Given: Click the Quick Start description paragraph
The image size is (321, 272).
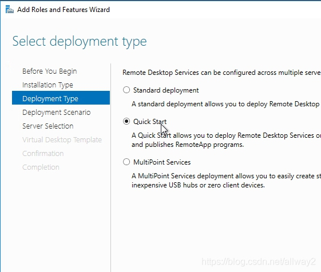Looking at the screenshot, I should point(226,140).
